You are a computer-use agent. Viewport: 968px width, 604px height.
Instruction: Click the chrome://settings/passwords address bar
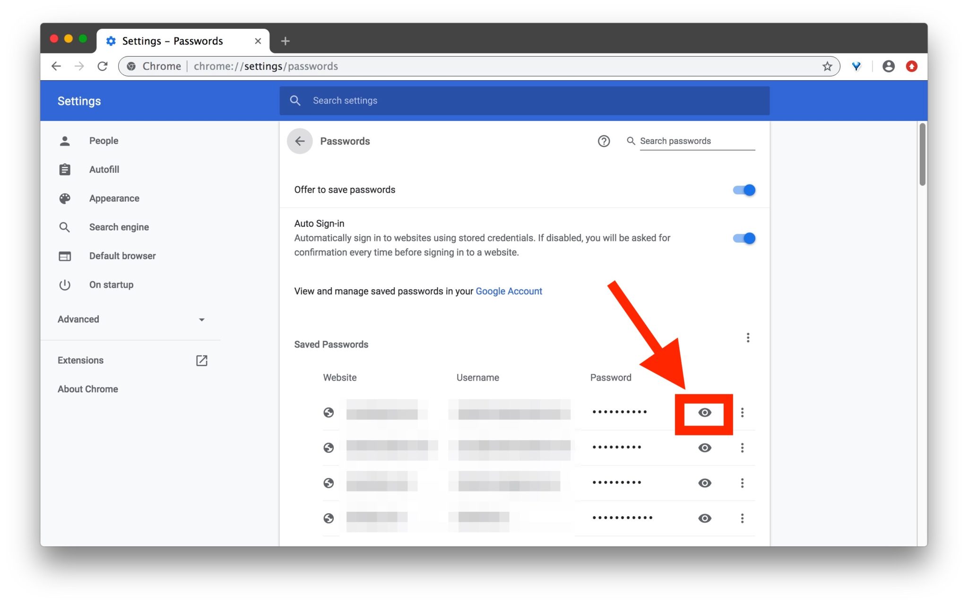pyautogui.click(x=479, y=66)
